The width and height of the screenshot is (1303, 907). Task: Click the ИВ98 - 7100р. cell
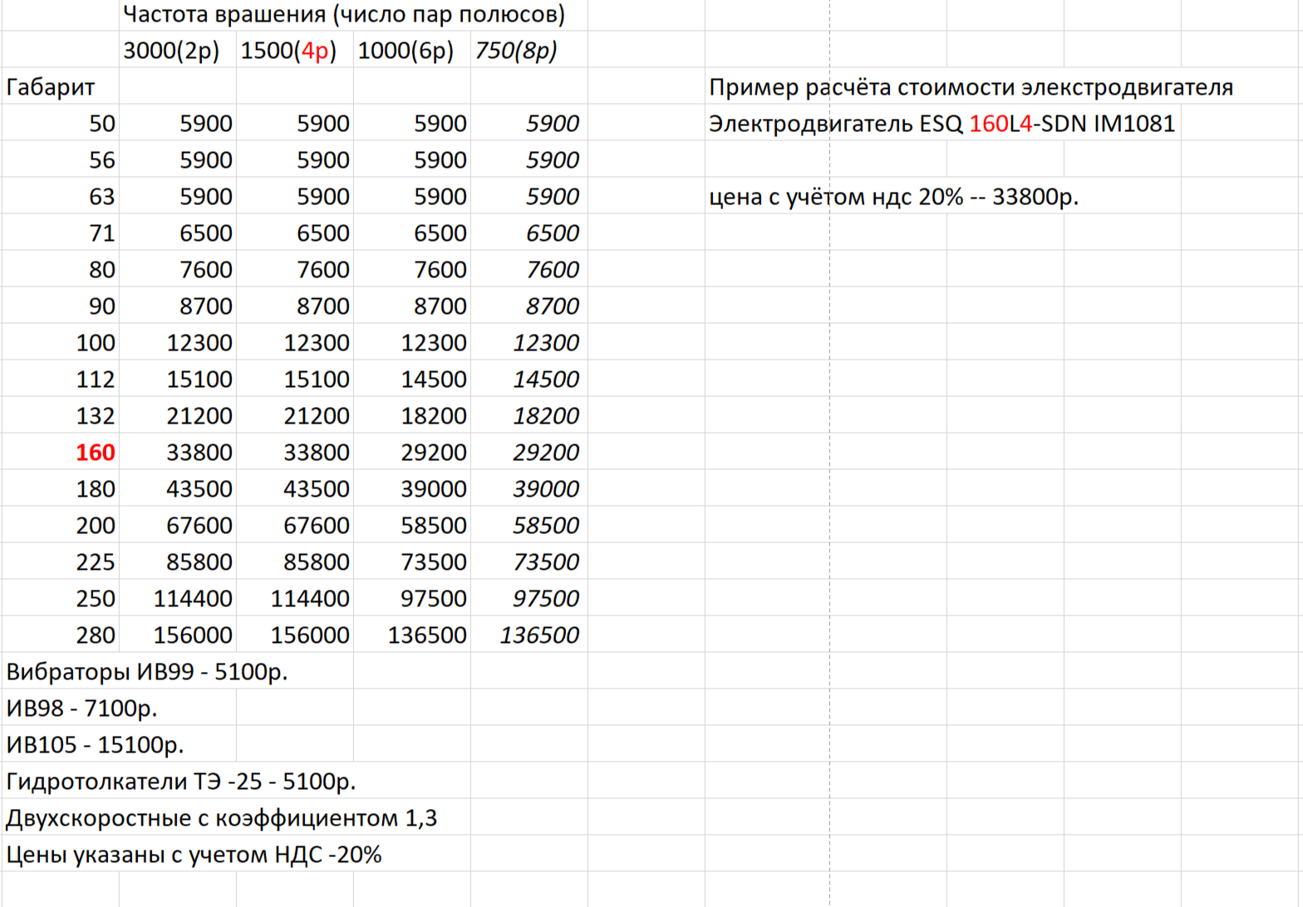[81, 708]
